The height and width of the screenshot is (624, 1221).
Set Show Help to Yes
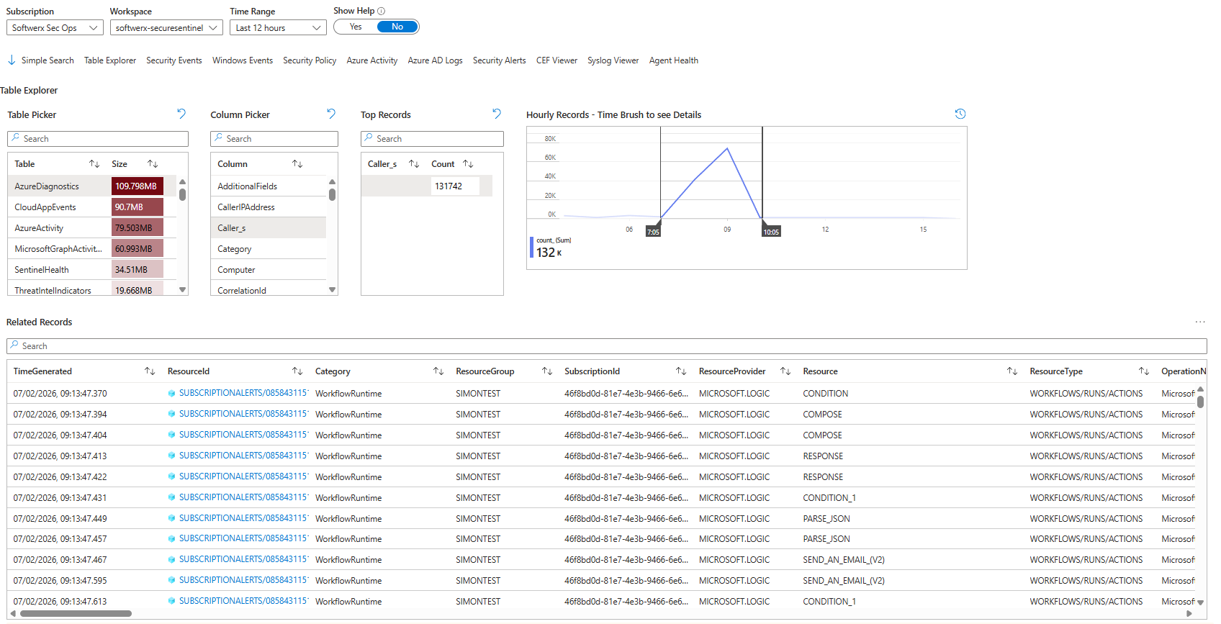pos(356,27)
